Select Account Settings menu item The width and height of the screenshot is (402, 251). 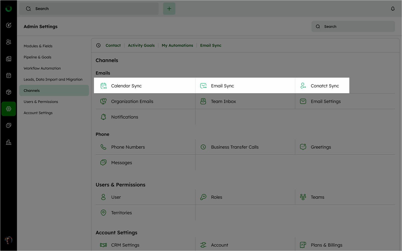[x=54, y=113]
